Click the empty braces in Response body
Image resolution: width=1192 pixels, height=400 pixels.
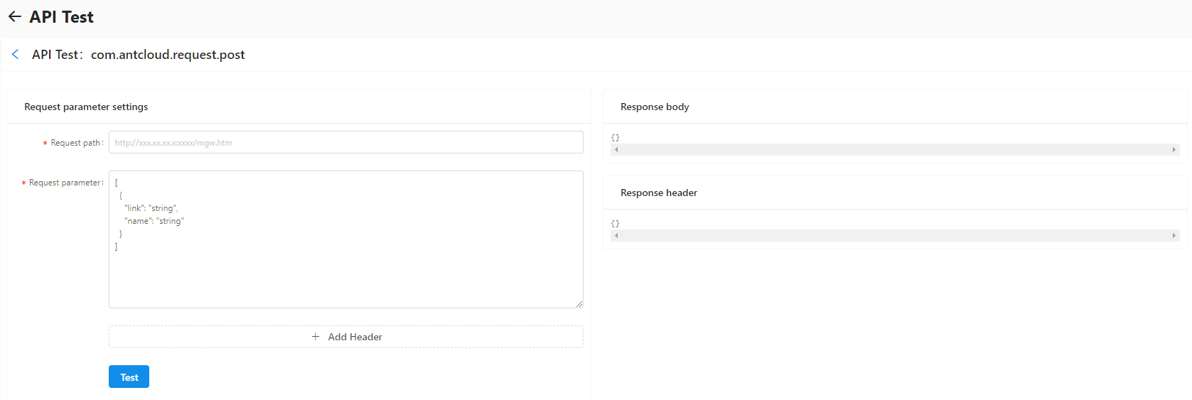pos(616,138)
